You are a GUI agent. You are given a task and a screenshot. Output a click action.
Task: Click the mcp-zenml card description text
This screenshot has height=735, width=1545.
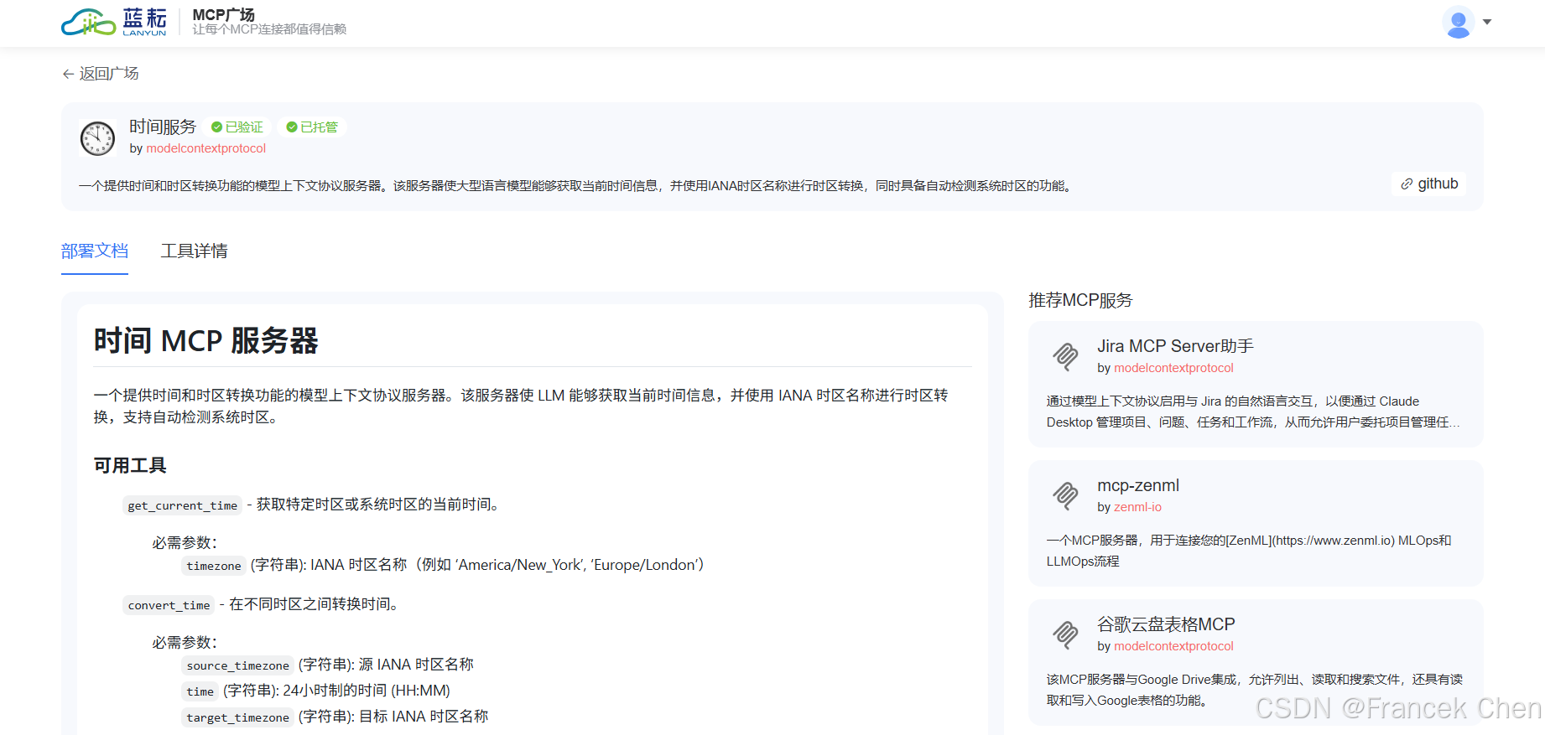[x=1249, y=551]
